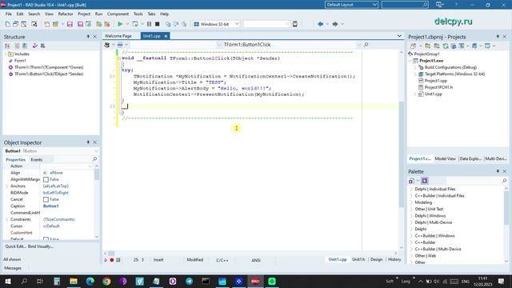Click the Sort alphabetically icon in Structure panel
The width and height of the screenshot is (512, 288).
coord(7,46)
